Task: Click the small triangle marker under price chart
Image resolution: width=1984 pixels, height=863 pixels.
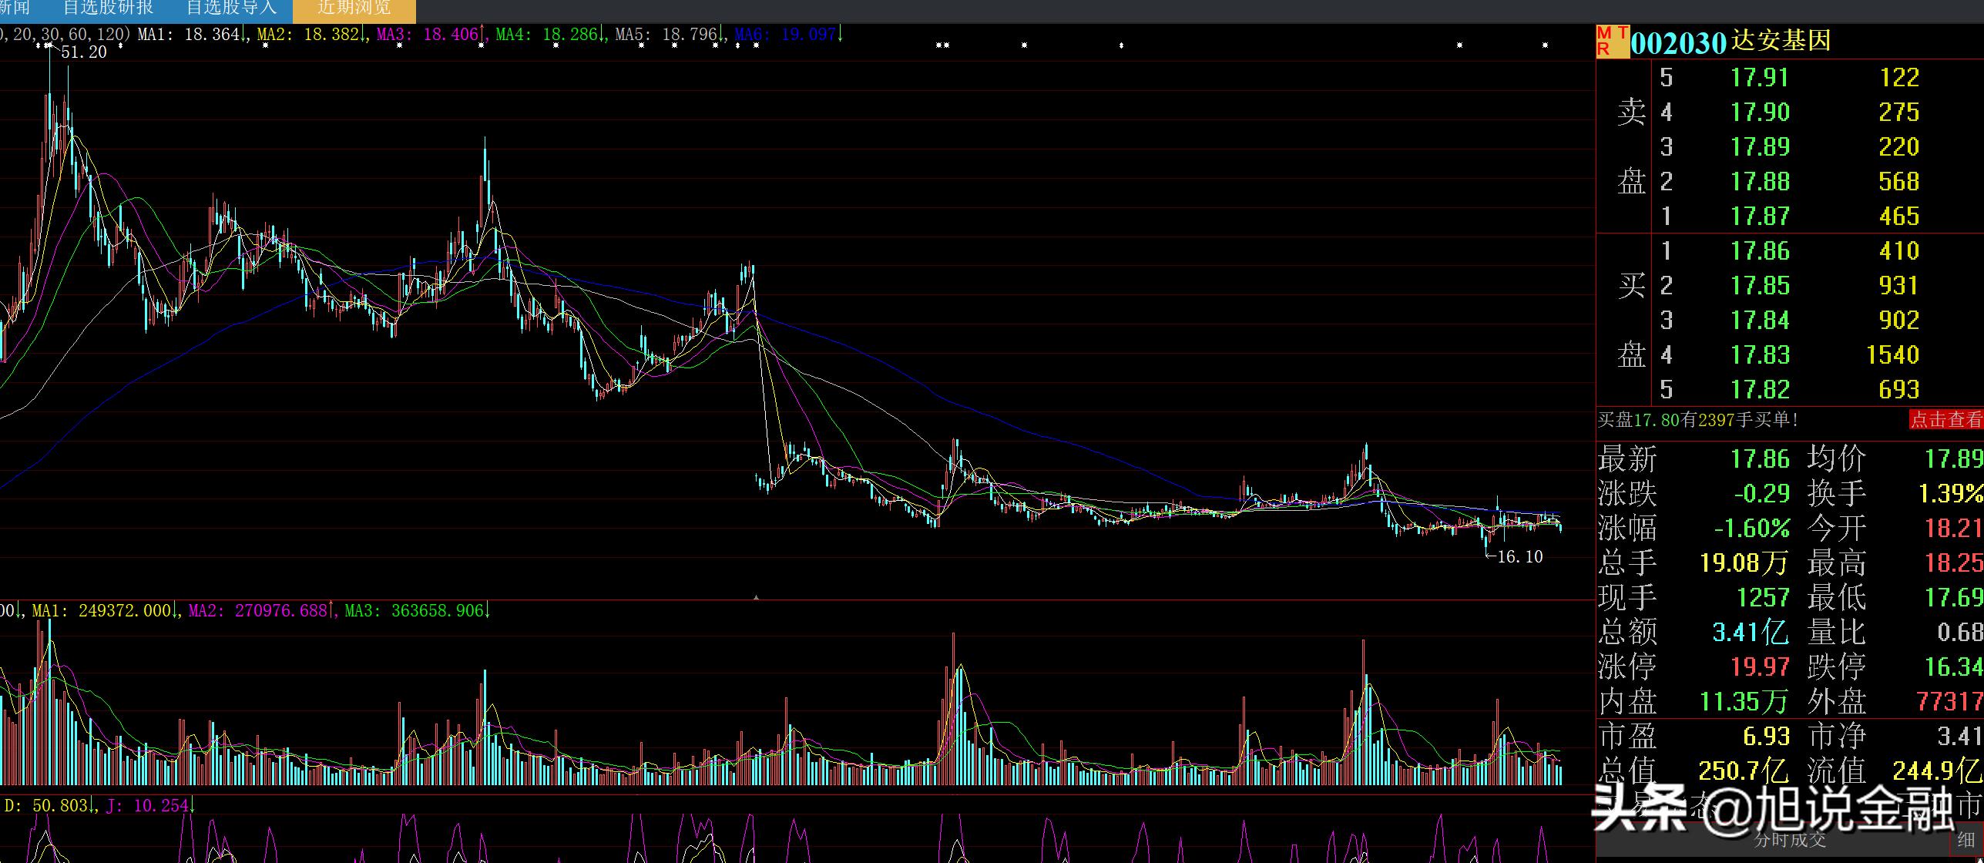Action: pos(757,597)
